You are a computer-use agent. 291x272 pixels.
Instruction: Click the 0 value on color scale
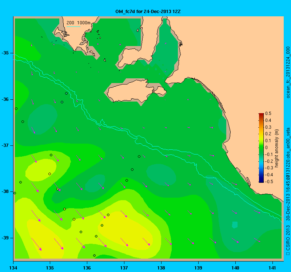[267, 148]
